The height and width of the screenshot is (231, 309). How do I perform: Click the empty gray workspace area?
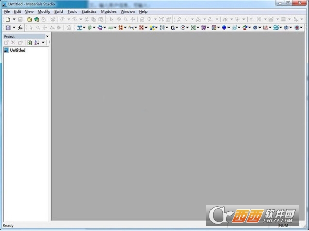(178, 118)
